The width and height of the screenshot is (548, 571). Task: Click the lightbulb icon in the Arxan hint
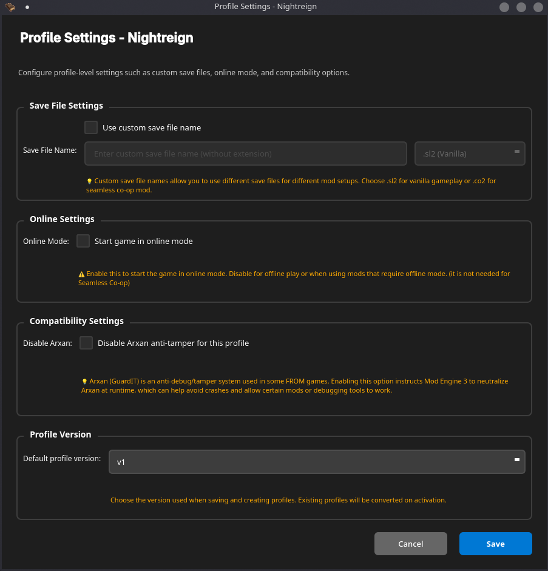click(84, 382)
